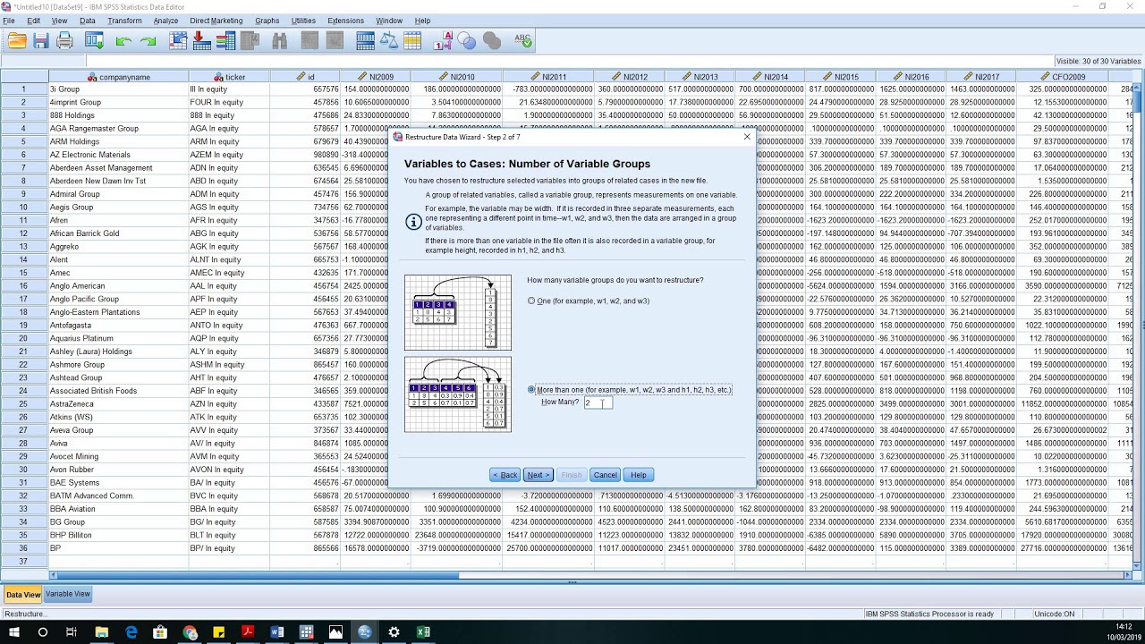Screen dimensions: 1145x644
Task: Open the Utilities menu
Action: coord(303,21)
